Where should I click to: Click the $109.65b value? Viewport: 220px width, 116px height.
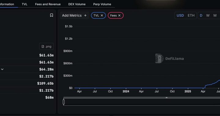45,83
